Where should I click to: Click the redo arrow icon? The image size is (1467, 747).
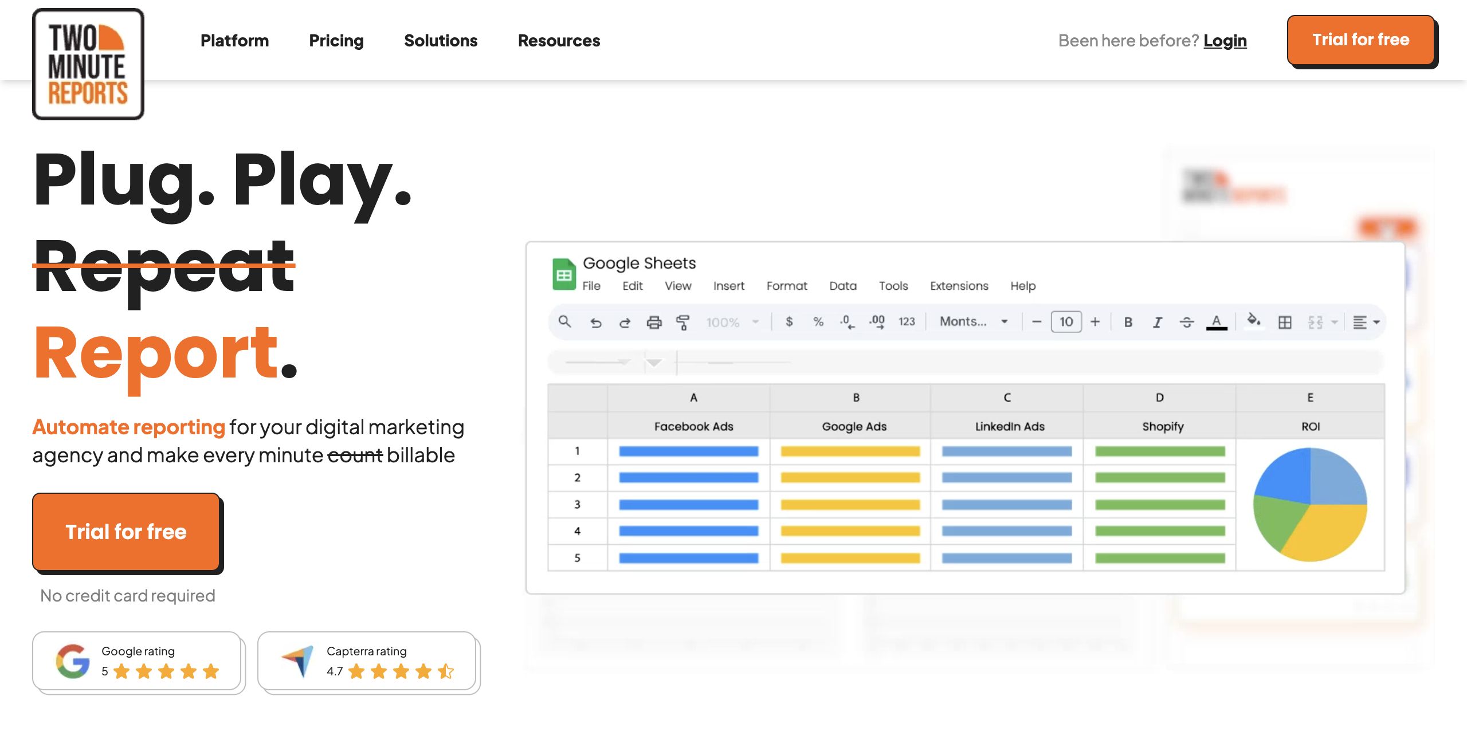click(x=625, y=323)
